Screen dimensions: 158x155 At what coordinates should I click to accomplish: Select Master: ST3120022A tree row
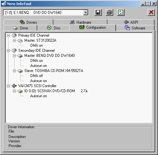point(40,40)
